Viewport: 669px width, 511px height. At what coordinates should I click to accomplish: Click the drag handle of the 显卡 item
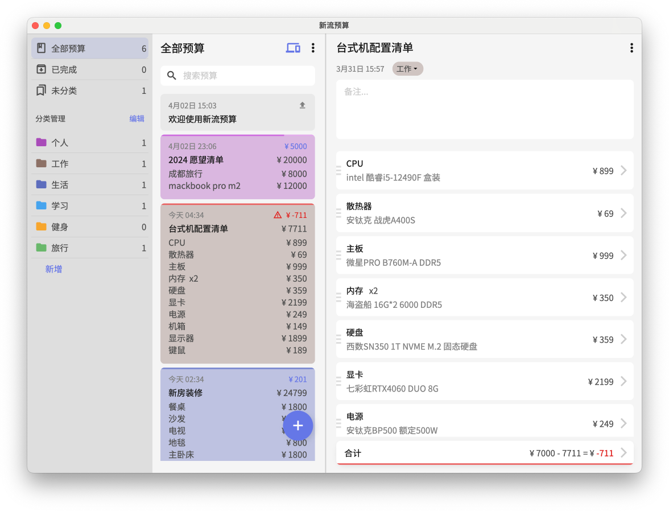339,381
